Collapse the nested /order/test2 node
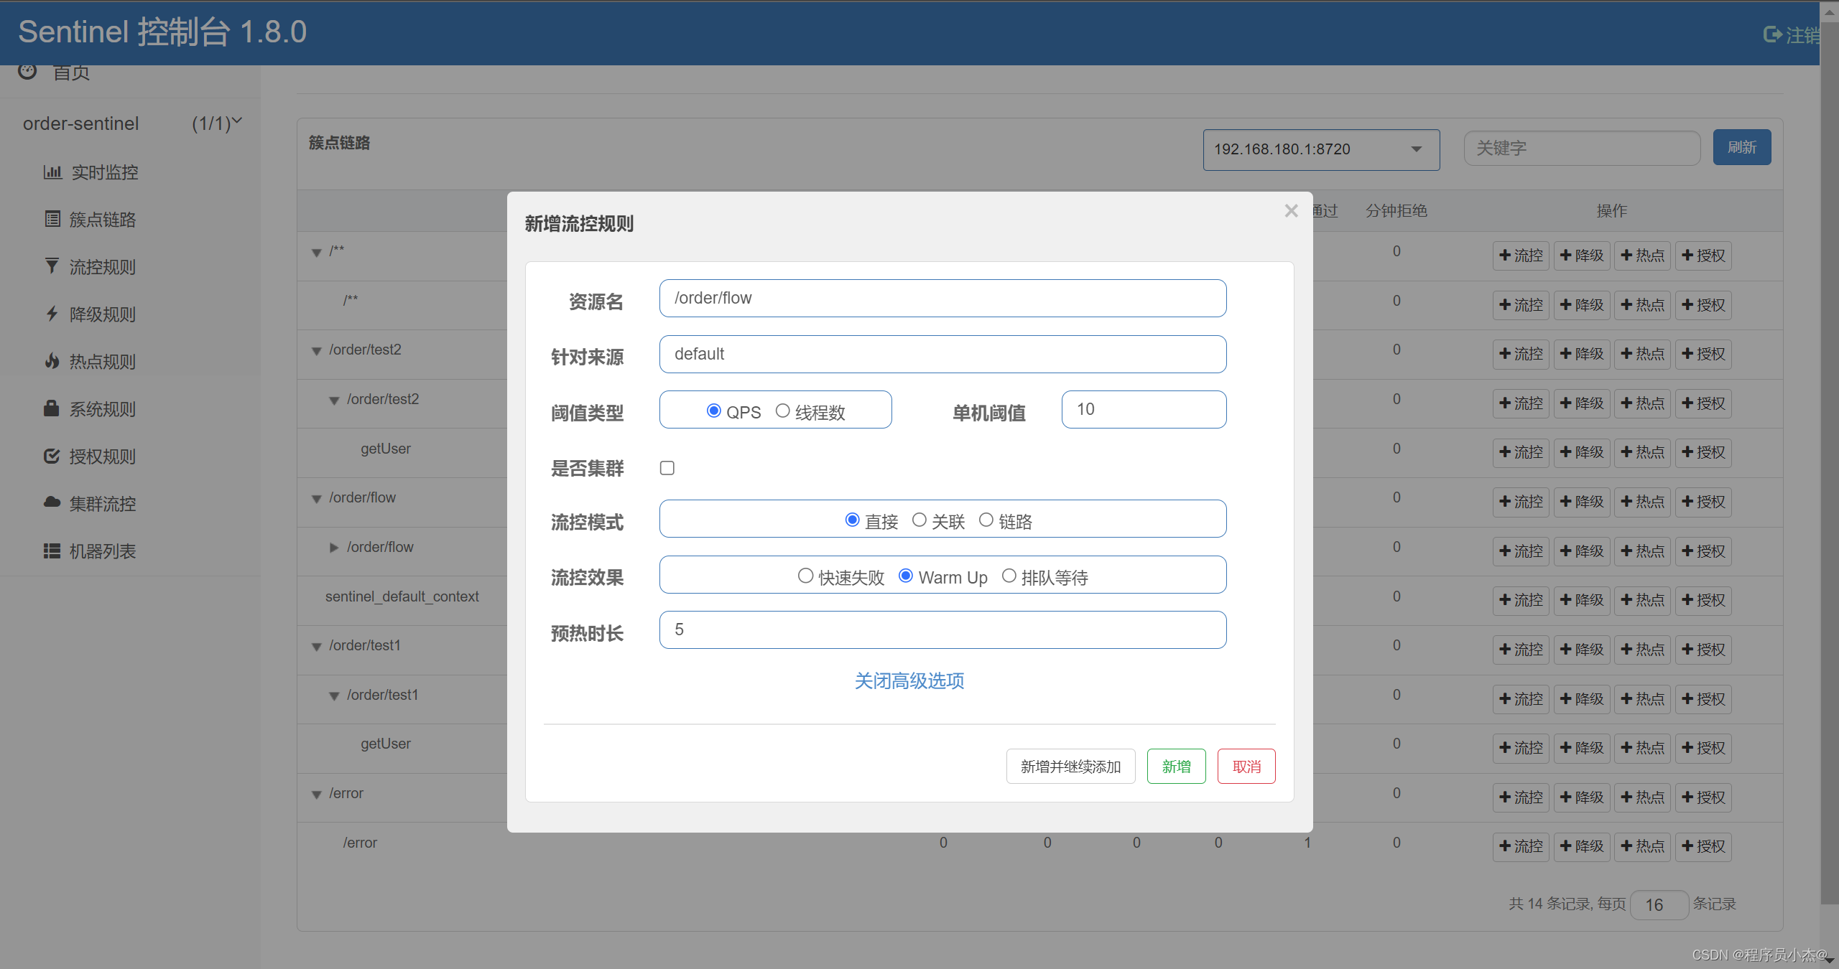Screen dimensions: 1839x969 pos(334,401)
